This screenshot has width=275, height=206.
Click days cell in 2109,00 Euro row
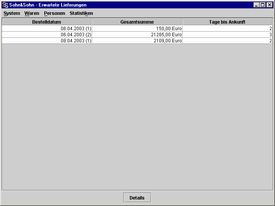[228, 41]
